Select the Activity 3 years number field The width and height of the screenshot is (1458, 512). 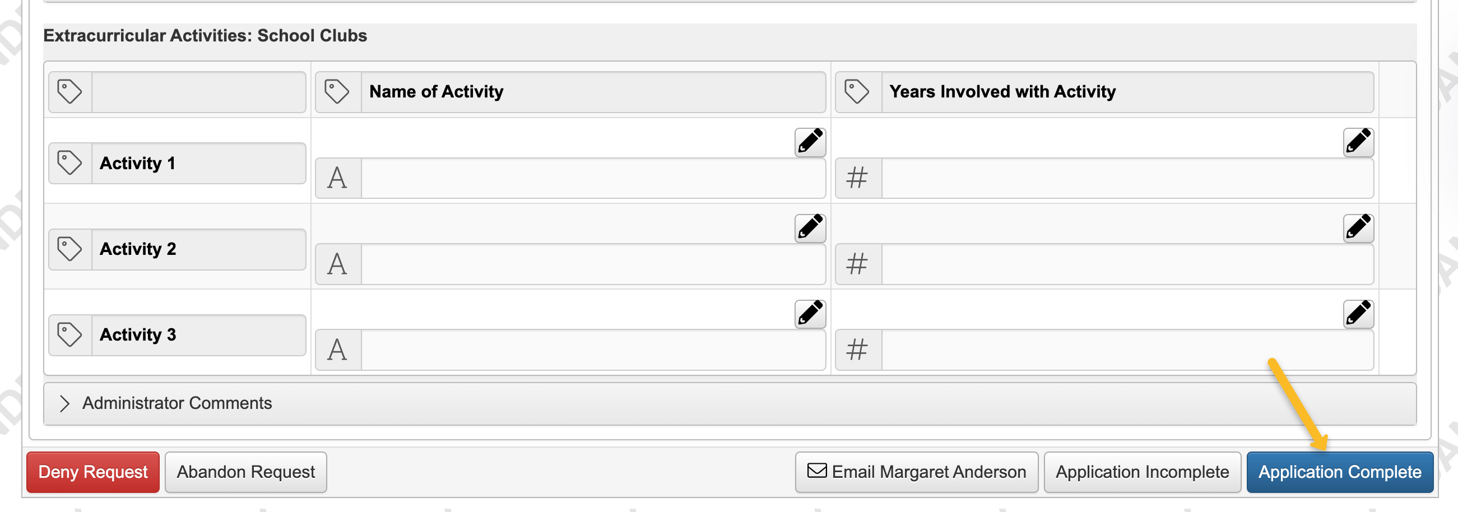[x=1127, y=350]
